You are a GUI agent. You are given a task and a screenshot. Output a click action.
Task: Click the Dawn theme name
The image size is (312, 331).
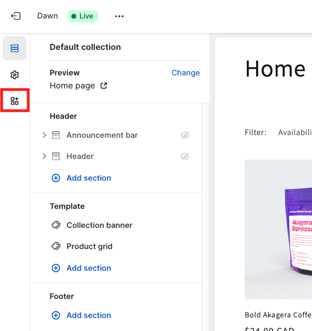[x=48, y=16]
